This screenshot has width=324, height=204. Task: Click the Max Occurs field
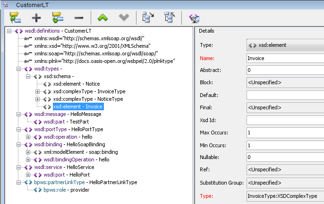coord(285,133)
